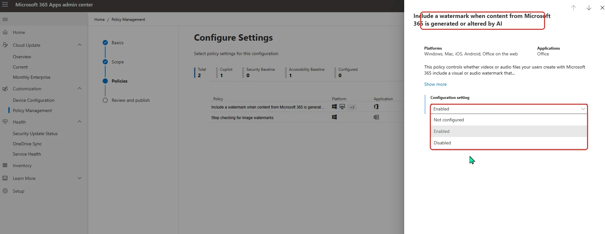The height and width of the screenshot is (234, 605).
Task: Sort by Platform column header
Action: point(339,99)
